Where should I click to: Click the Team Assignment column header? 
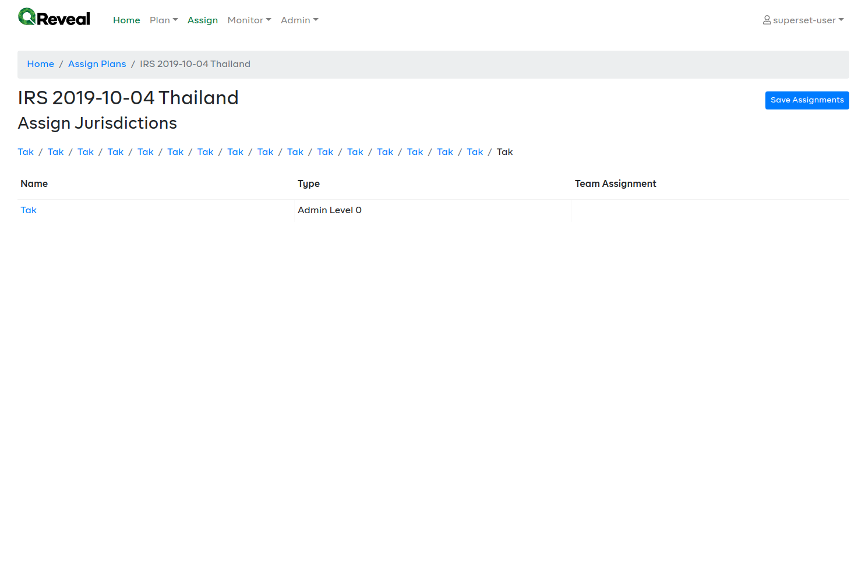click(615, 183)
